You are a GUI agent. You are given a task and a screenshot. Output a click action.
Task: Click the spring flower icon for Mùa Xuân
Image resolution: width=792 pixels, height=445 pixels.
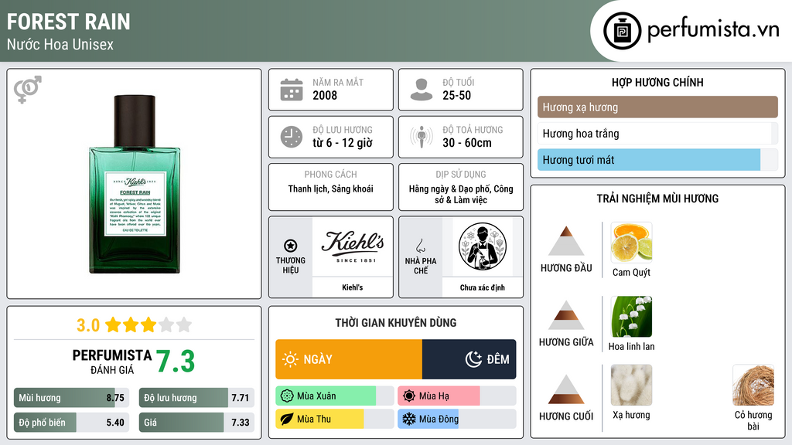(x=287, y=396)
